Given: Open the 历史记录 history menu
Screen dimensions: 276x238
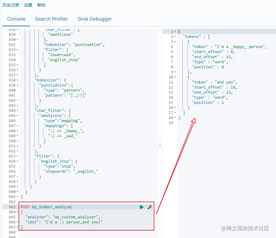Looking at the screenshot, I should click(x=11, y=5).
